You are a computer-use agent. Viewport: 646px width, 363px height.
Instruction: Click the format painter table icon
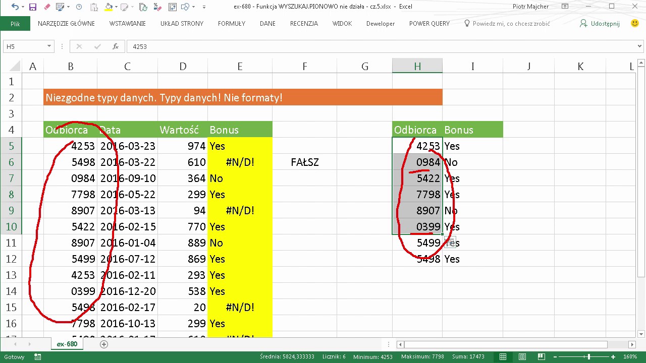60,7
